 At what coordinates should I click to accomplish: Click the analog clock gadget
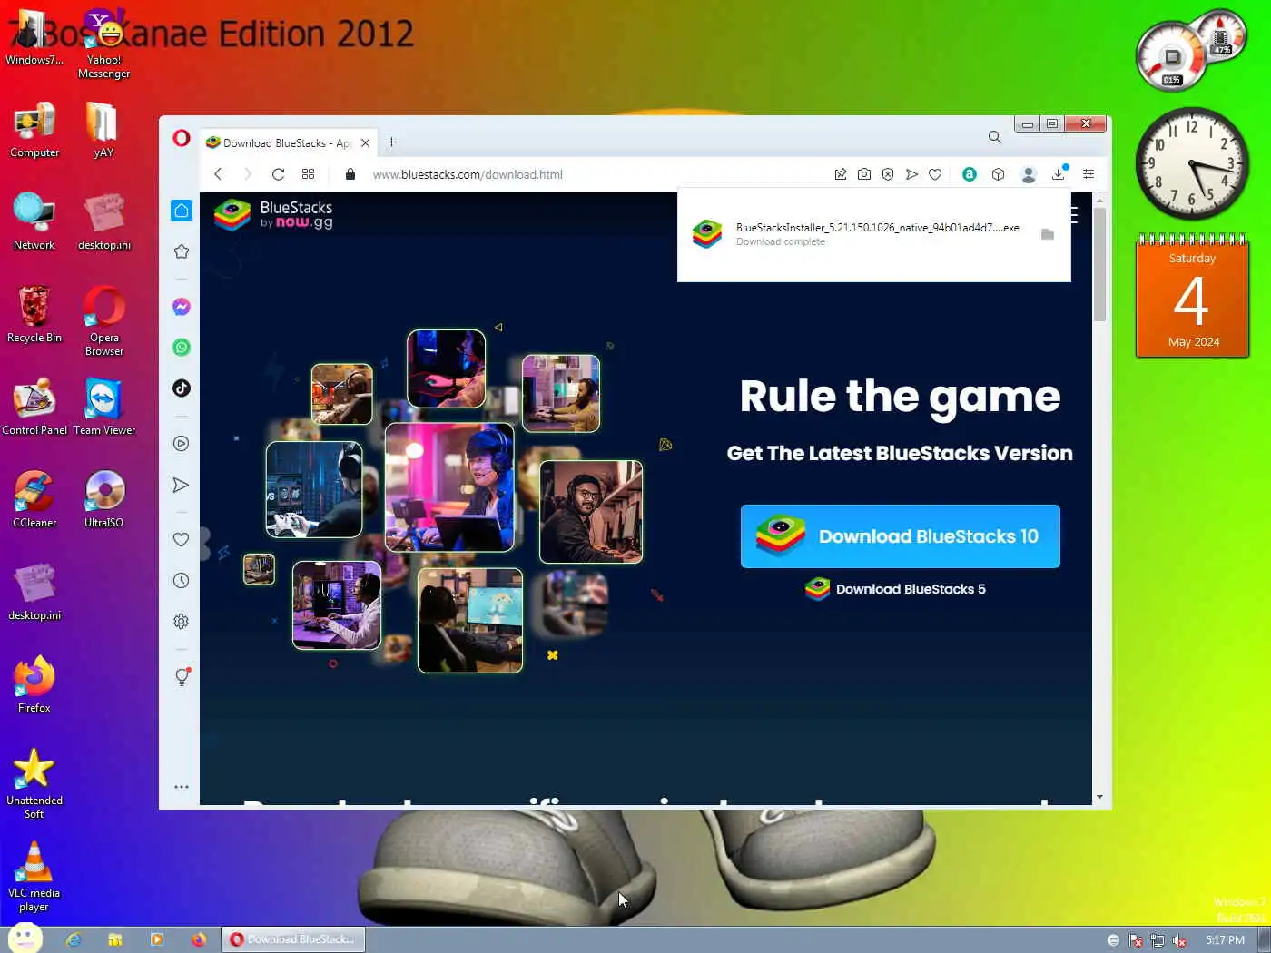[1192, 163]
